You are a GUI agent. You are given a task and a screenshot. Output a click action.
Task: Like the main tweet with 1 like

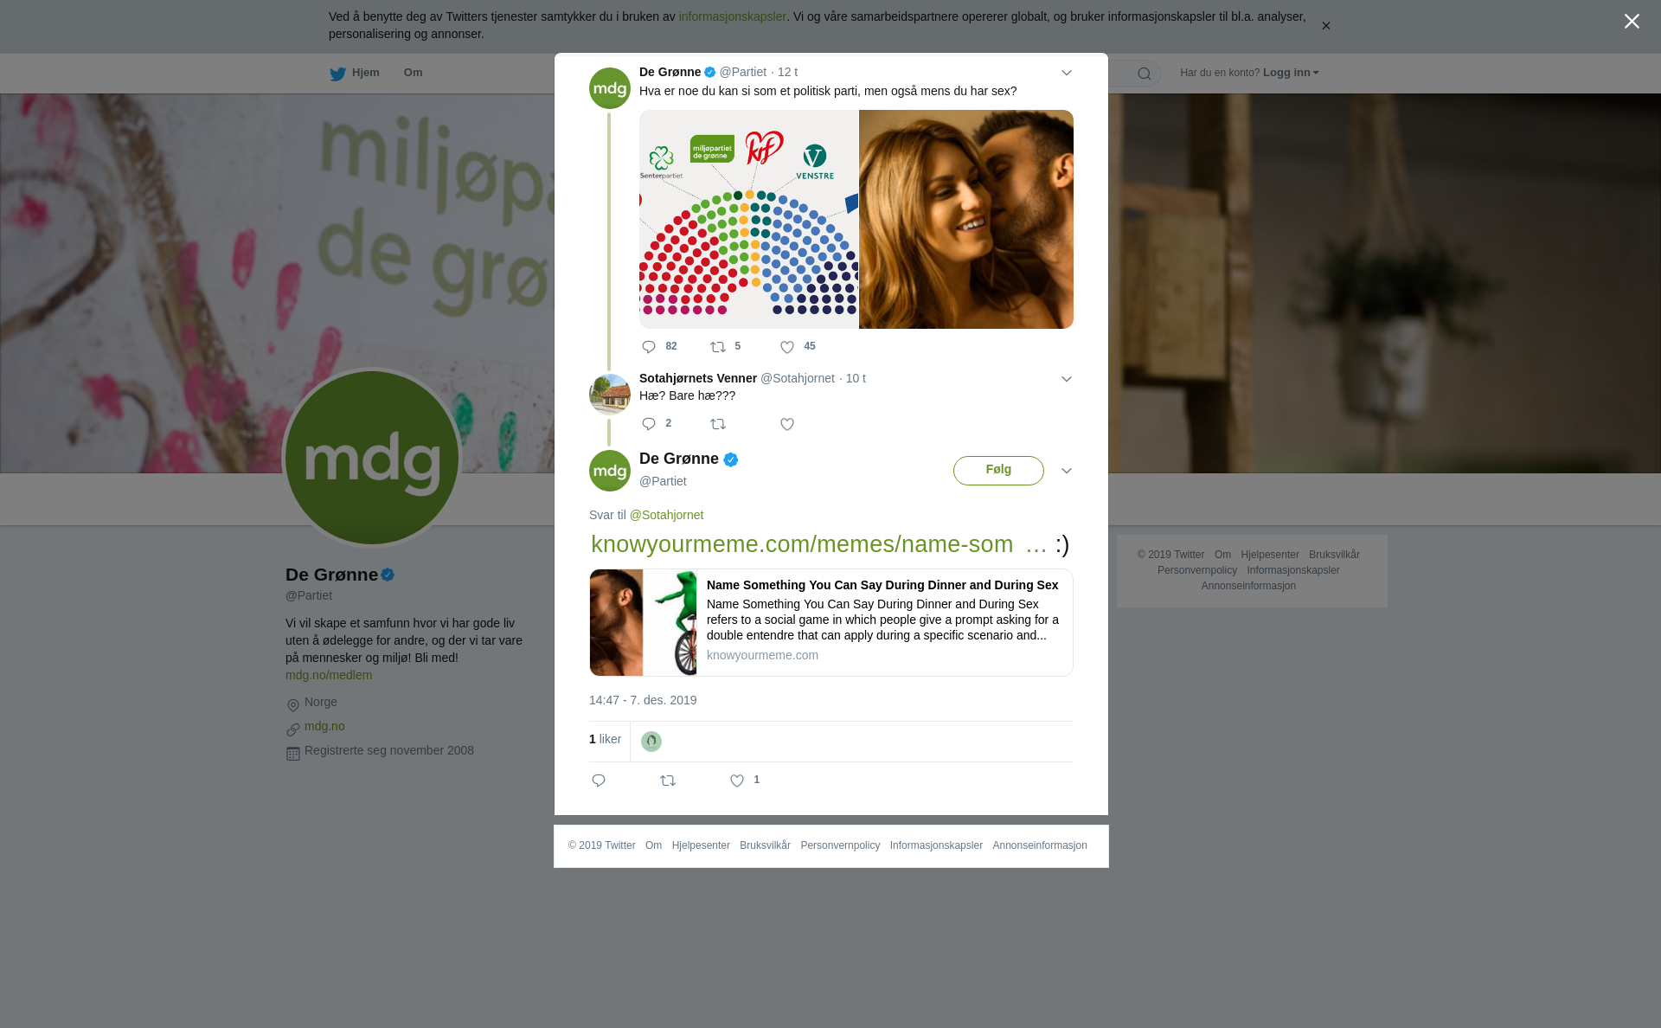(737, 781)
